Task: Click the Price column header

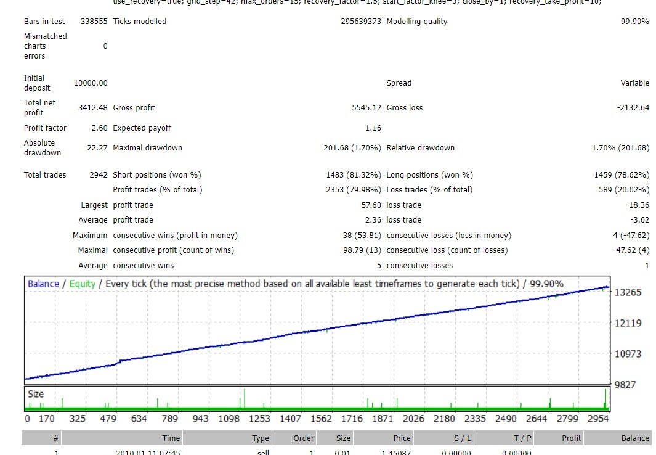Action: pyautogui.click(x=383, y=438)
